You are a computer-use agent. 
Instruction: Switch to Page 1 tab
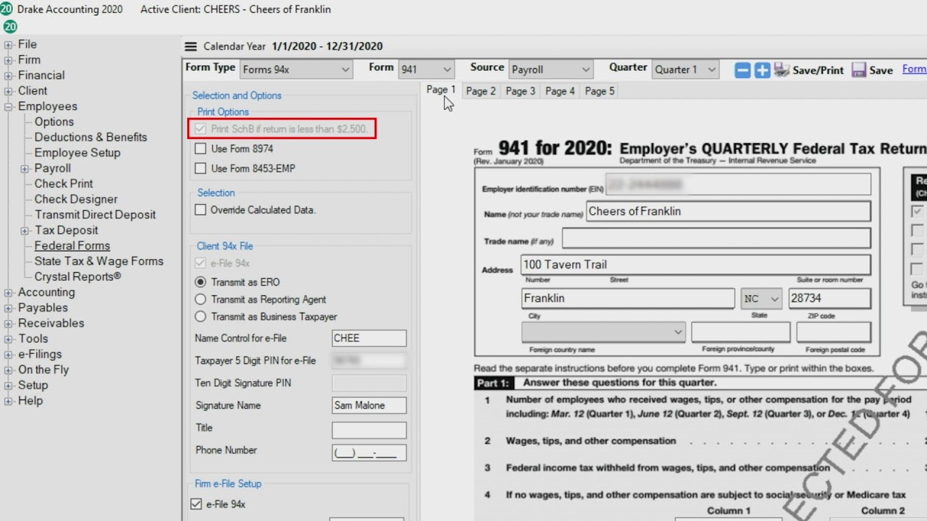pos(441,90)
